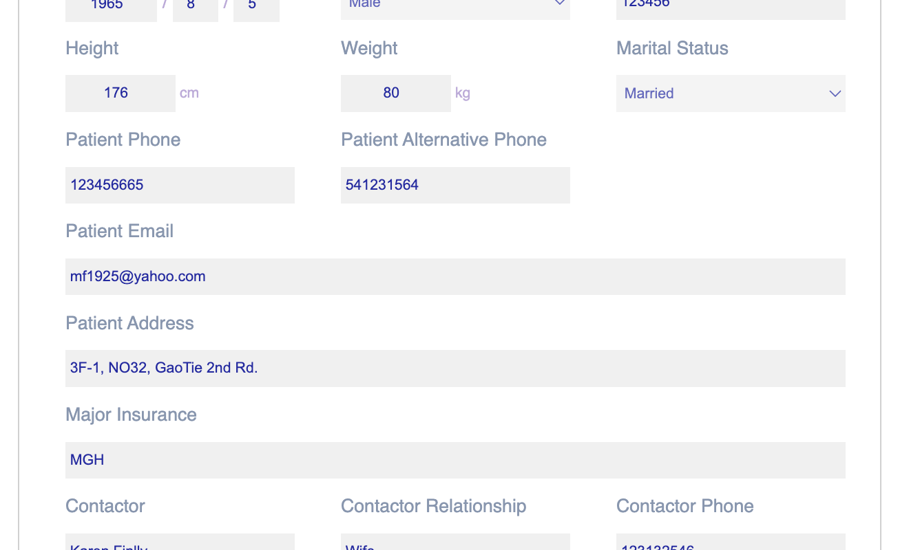
Task: Click the Patient Address input field
Action: coord(455,368)
